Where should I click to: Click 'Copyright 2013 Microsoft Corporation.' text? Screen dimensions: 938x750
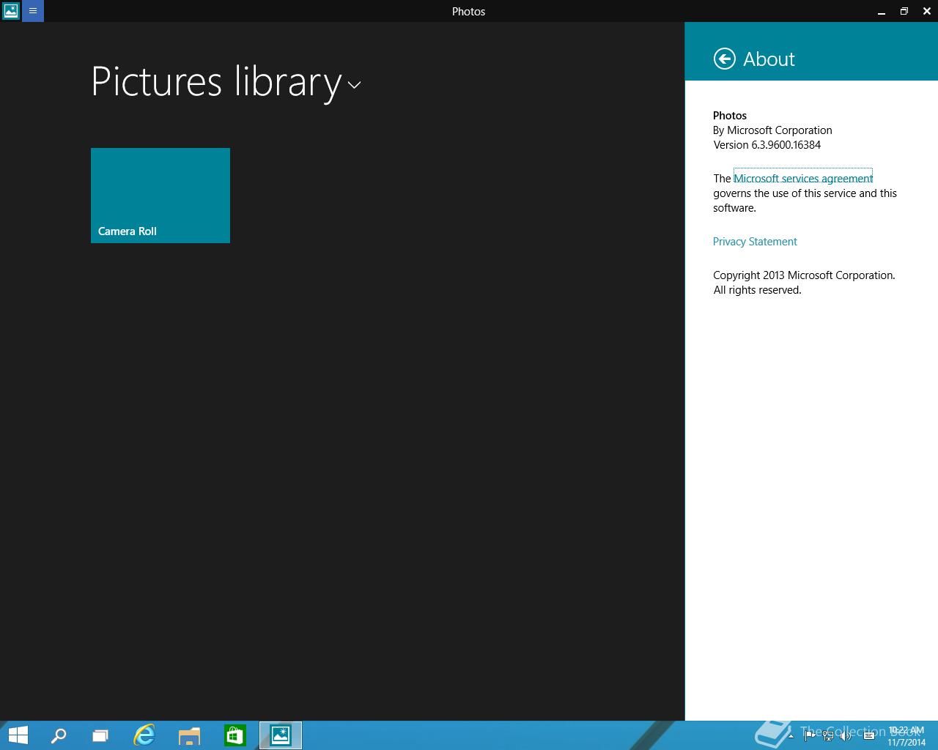click(804, 275)
